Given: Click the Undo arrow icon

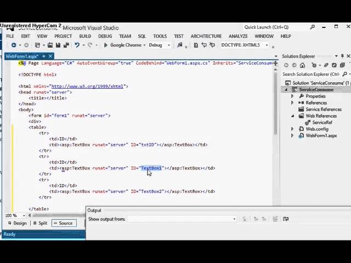Looking at the screenshot, I should (x=77, y=45).
